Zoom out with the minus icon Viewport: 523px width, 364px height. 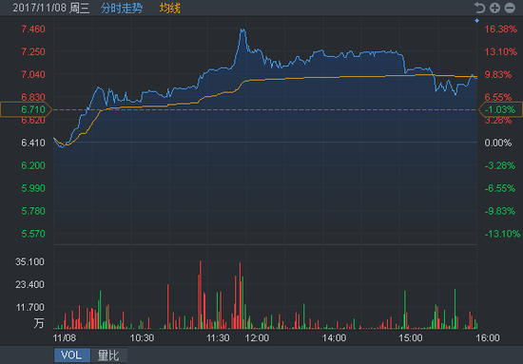[510, 8]
